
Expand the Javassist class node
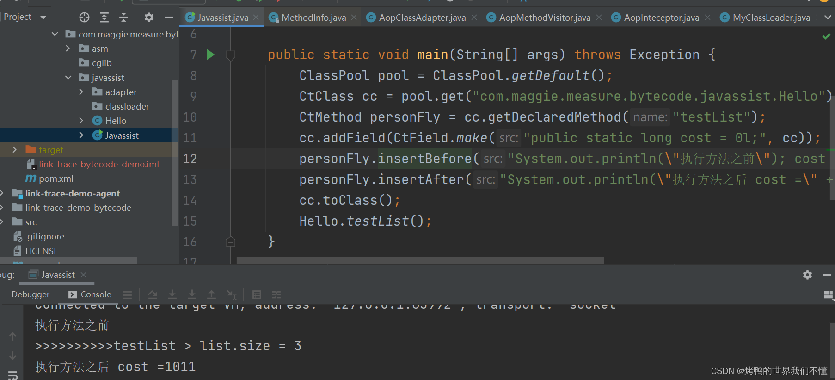(x=81, y=135)
